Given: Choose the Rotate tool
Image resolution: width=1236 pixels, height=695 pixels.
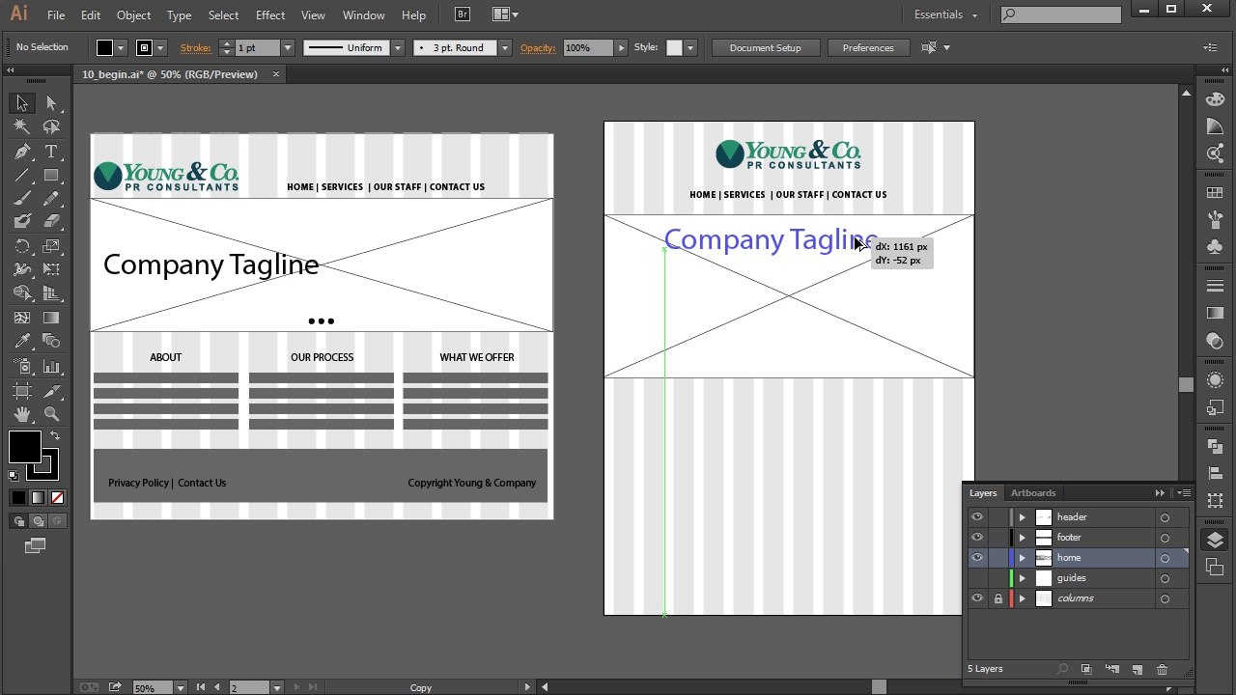Looking at the screenshot, I should tap(22, 246).
